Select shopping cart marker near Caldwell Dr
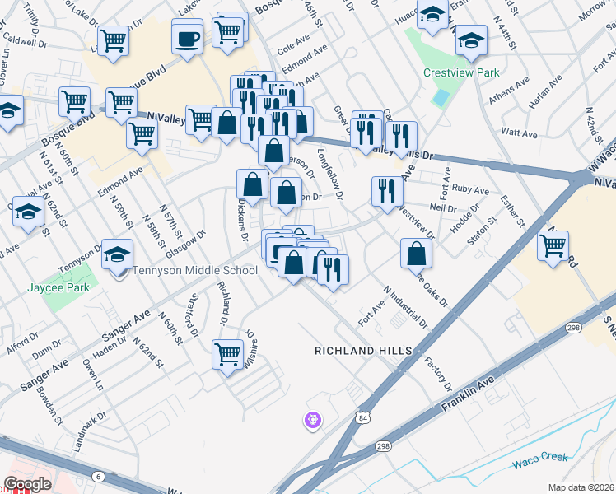The image size is (616, 494). point(113,40)
